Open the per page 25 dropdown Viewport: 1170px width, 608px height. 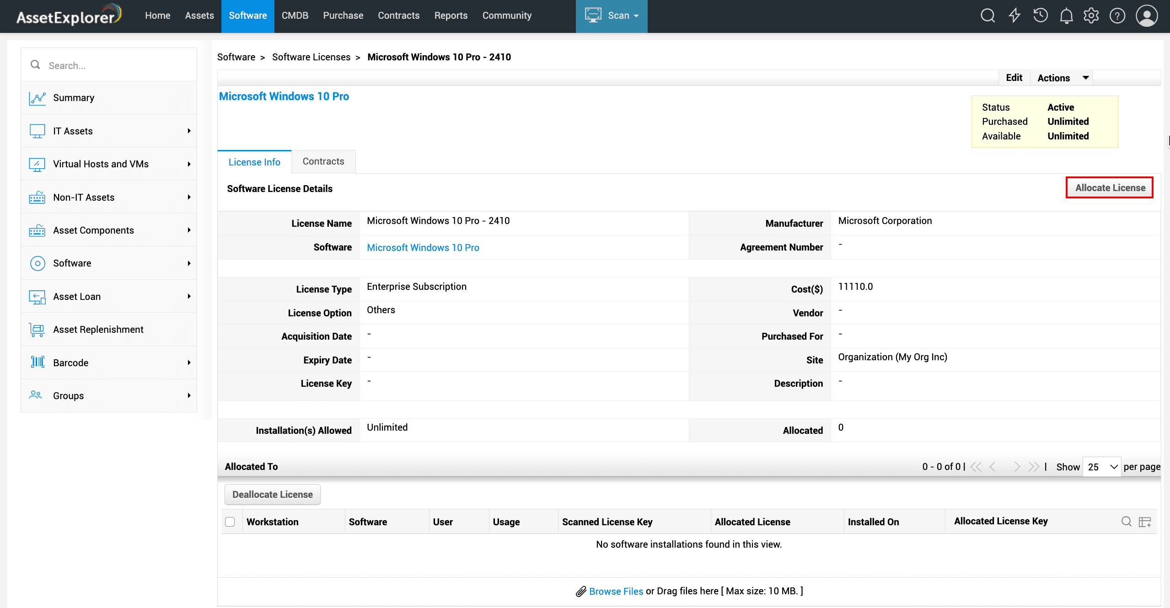1101,467
